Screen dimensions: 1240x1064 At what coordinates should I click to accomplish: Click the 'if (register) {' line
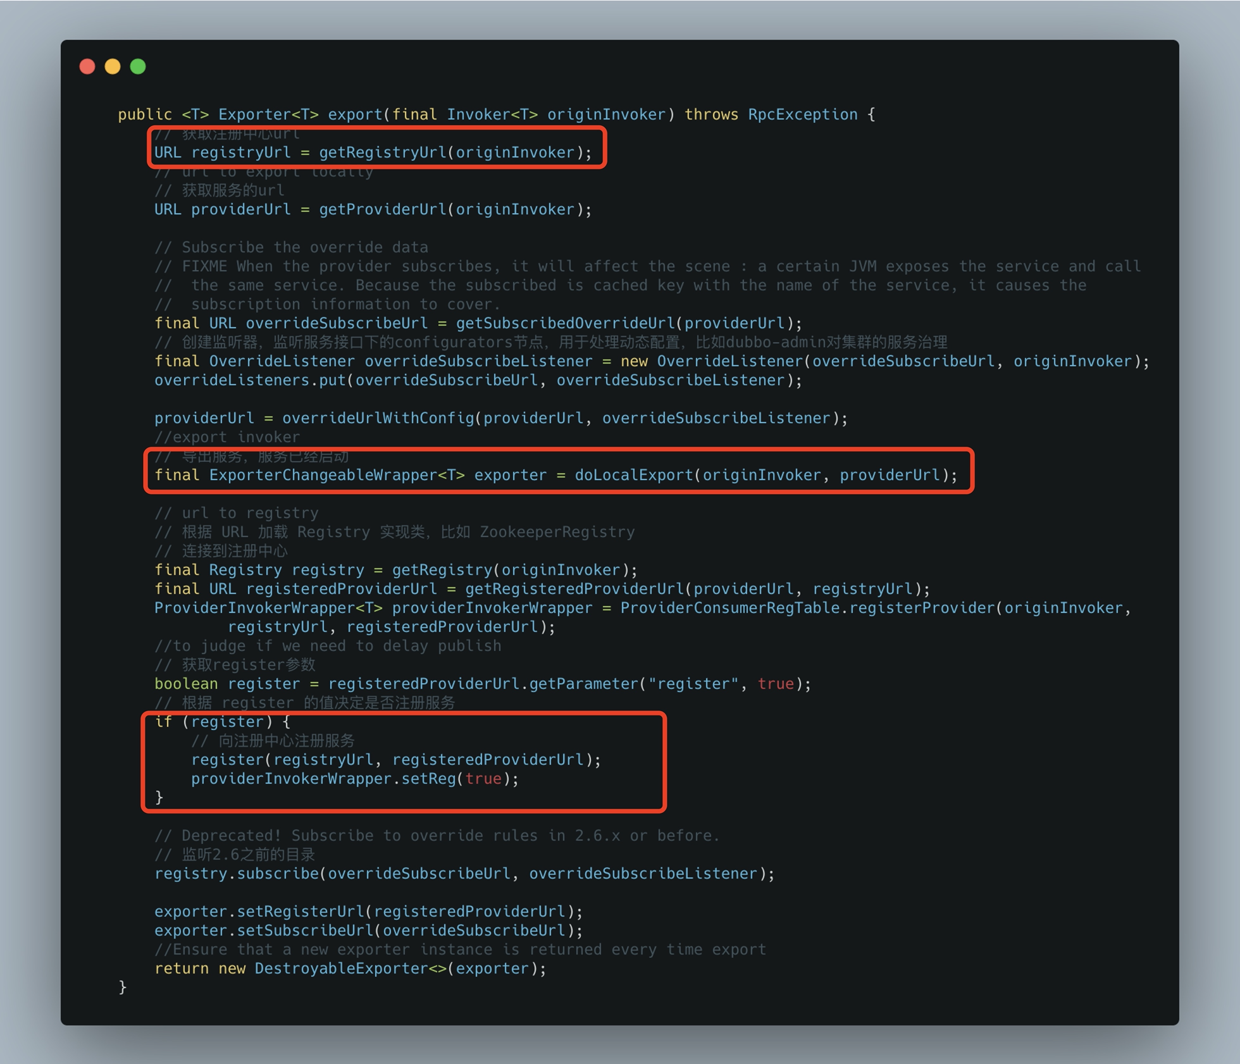coord(223,722)
